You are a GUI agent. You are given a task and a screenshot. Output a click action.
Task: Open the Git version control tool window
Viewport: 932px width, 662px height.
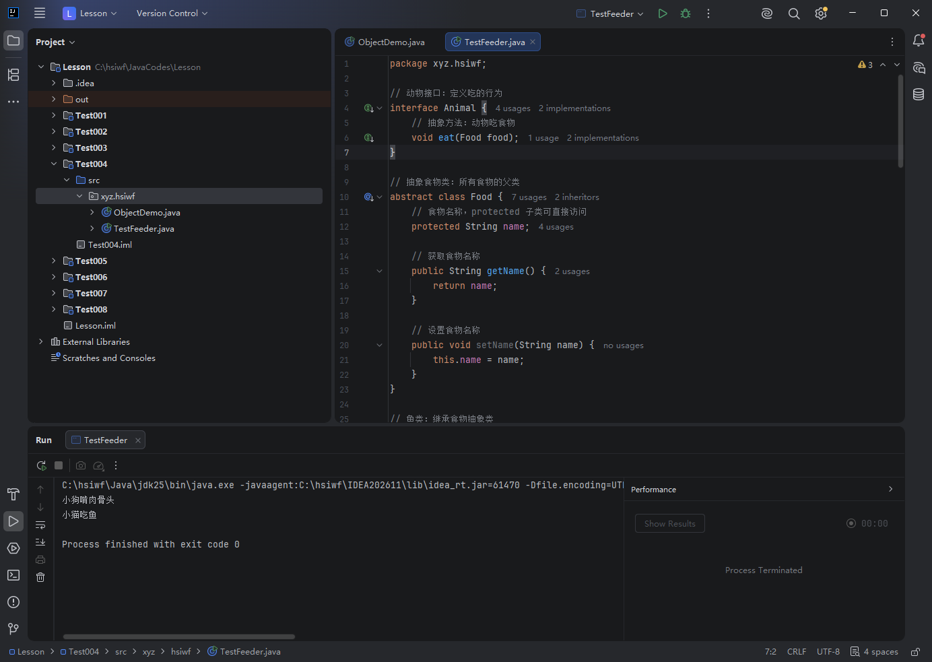(13, 629)
